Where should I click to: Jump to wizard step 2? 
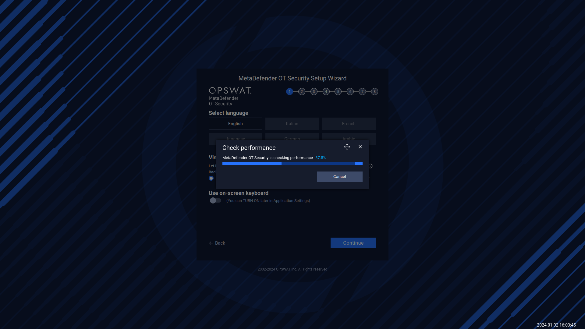pos(302,92)
